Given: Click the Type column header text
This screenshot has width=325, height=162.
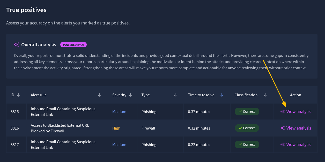Looking at the screenshot, I should pyautogui.click(x=146, y=95).
